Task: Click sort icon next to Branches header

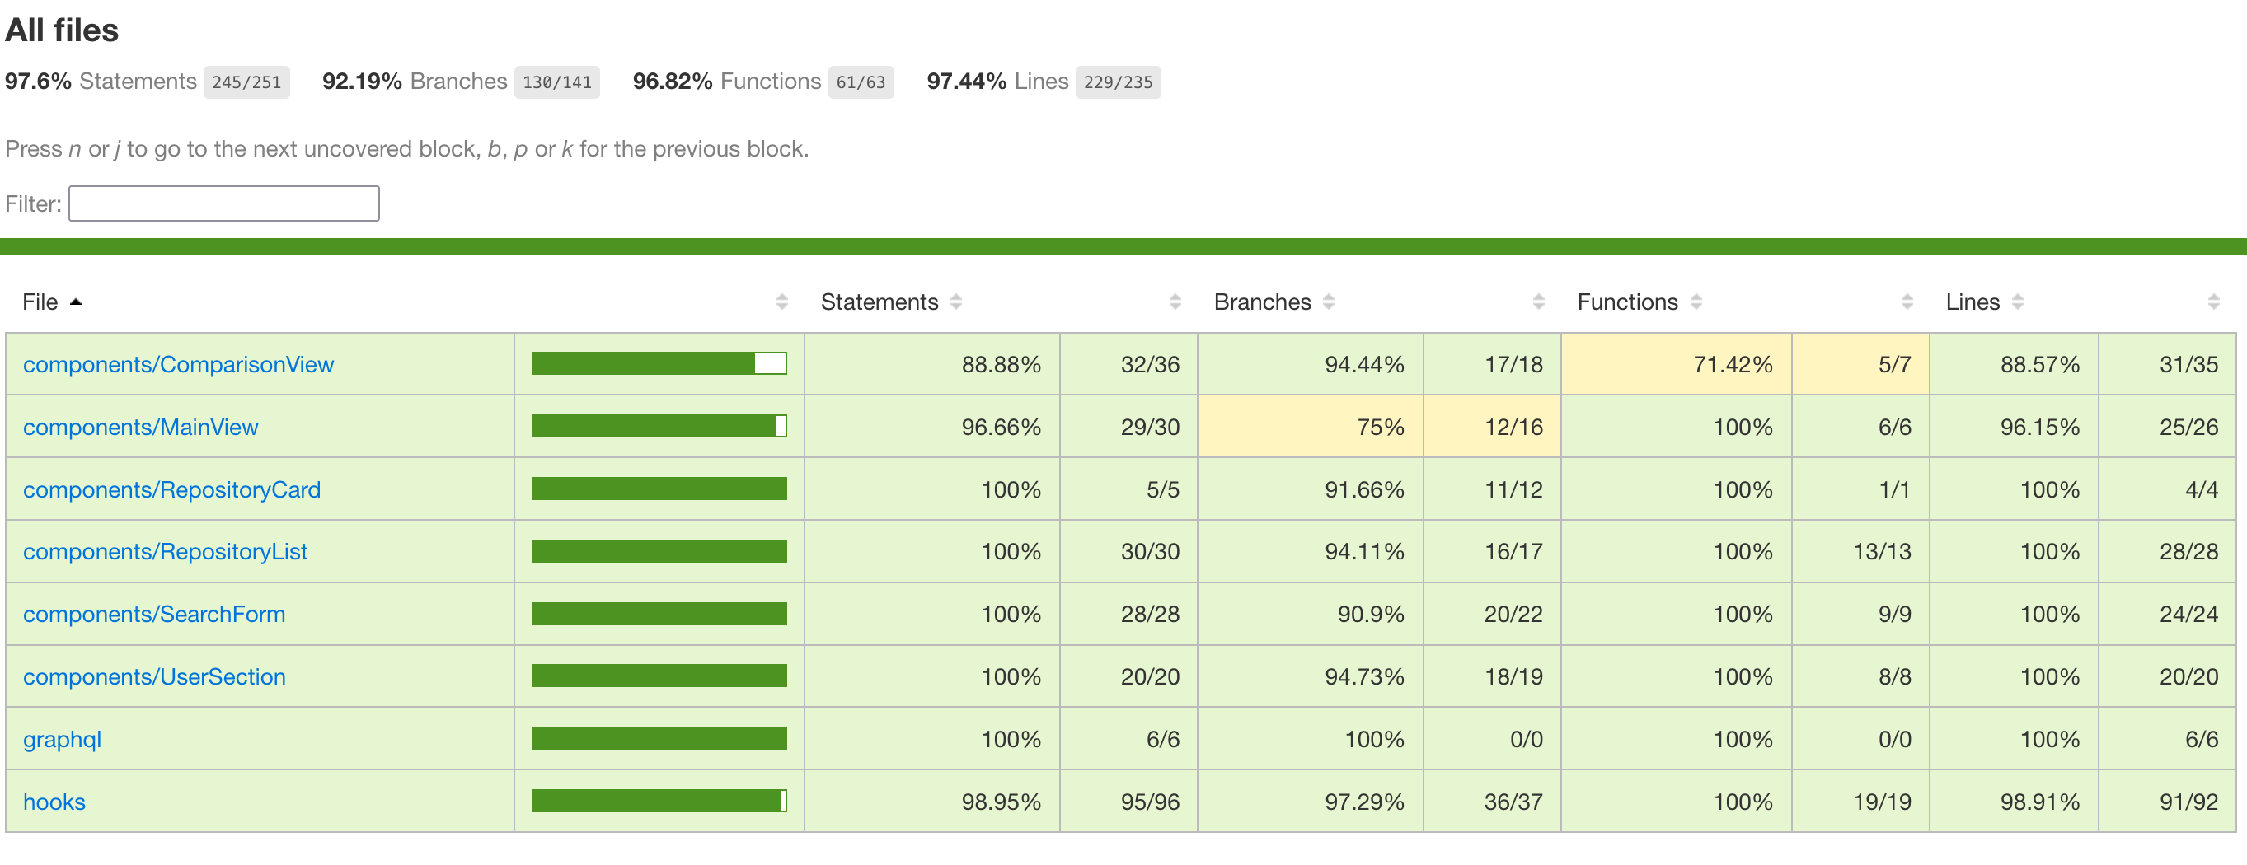Action: coord(1329,302)
